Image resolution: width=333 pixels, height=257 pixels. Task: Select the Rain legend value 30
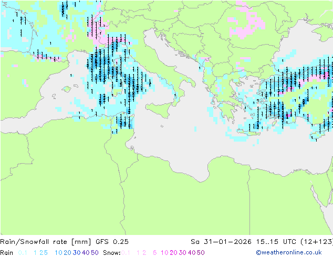click(77, 253)
